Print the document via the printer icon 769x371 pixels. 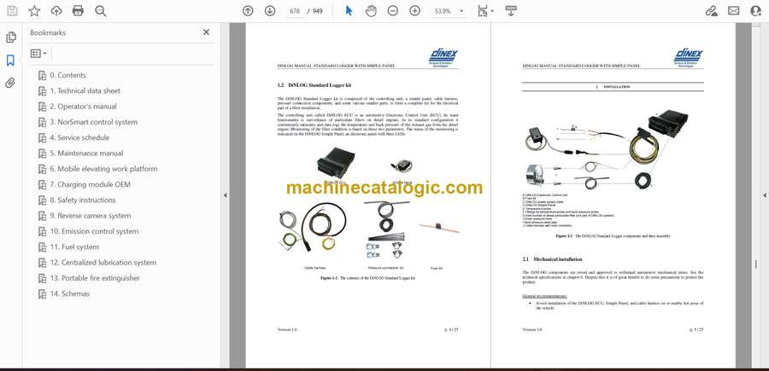pyautogui.click(x=78, y=11)
